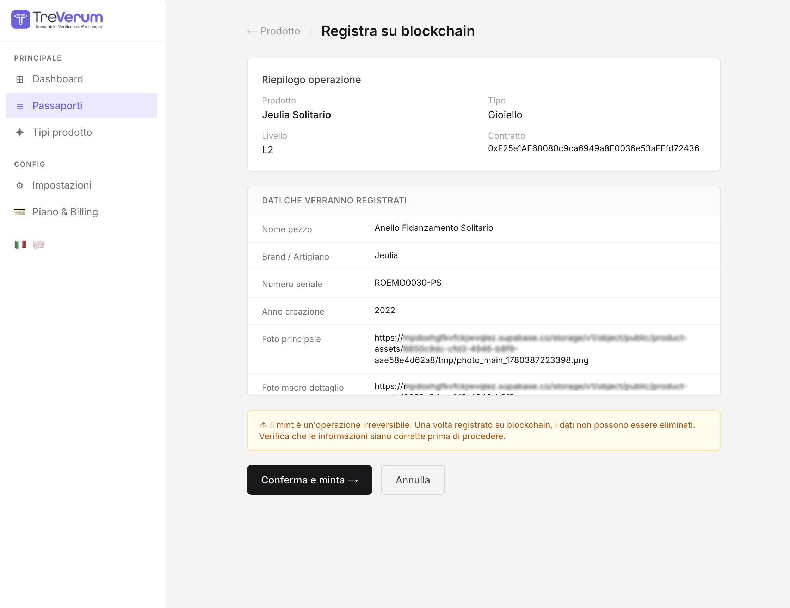
Task: Click the CONFIG sidebar section heading
Action: tap(30, 164)
